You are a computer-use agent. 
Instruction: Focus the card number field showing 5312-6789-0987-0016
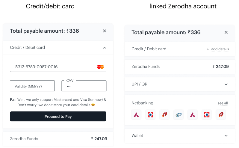point(58,67)
